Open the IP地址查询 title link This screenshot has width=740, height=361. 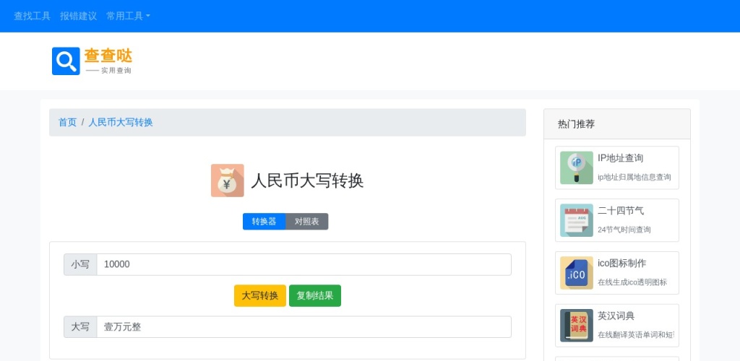click(x=620, y=158)
